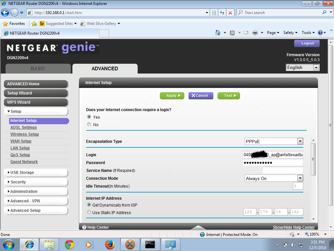This screenshot has height=251, width=334.
Task: Select Yes for connection requiring a login
Action: (x=89, y=117)
